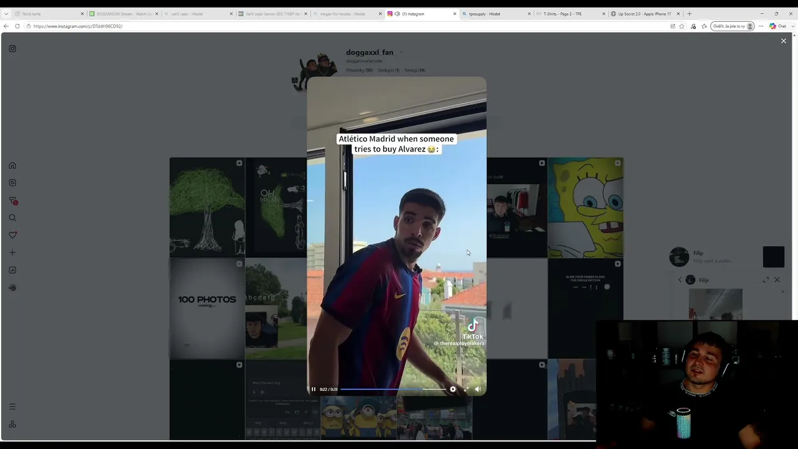Click the doggaxxl_fan username heading

(x=370, y=52)
